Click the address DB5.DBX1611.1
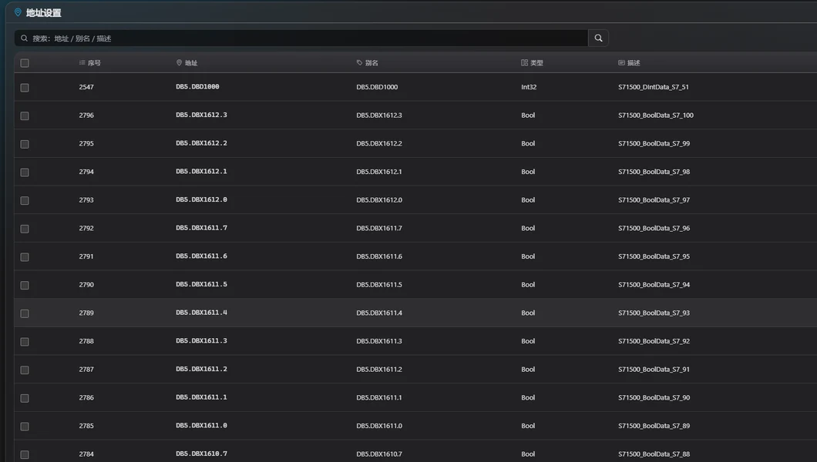Viewport: 817px width, 462px height. coord(202,397)
